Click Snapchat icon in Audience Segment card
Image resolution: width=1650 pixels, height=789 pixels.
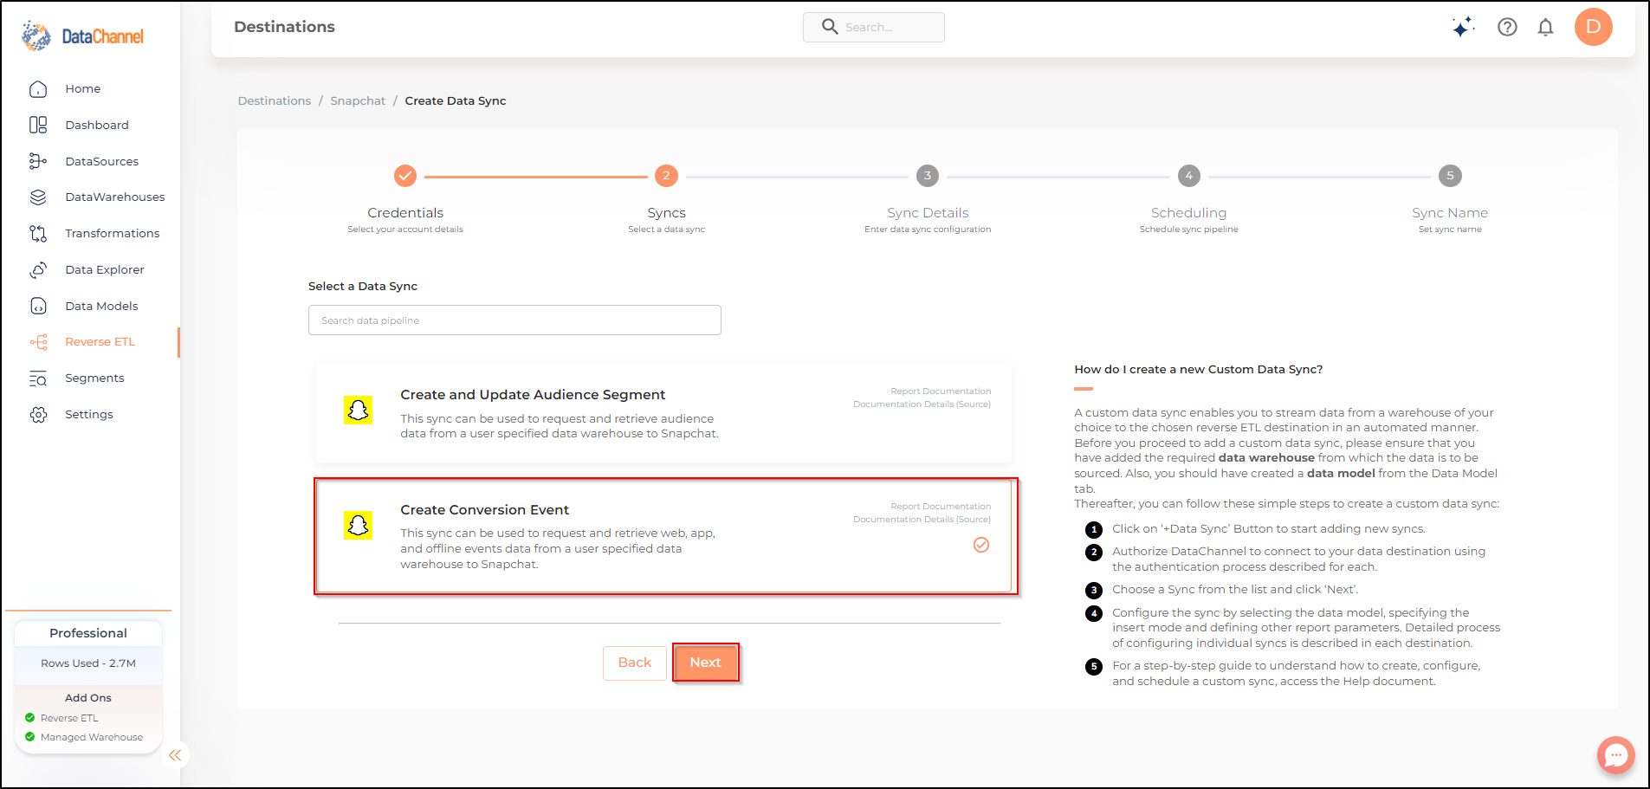(x=358, y=410)
